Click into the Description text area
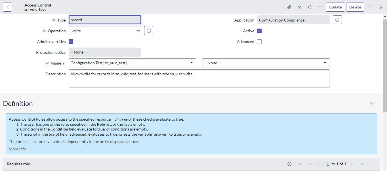387x171 pixels. click(x=199, y=78)
